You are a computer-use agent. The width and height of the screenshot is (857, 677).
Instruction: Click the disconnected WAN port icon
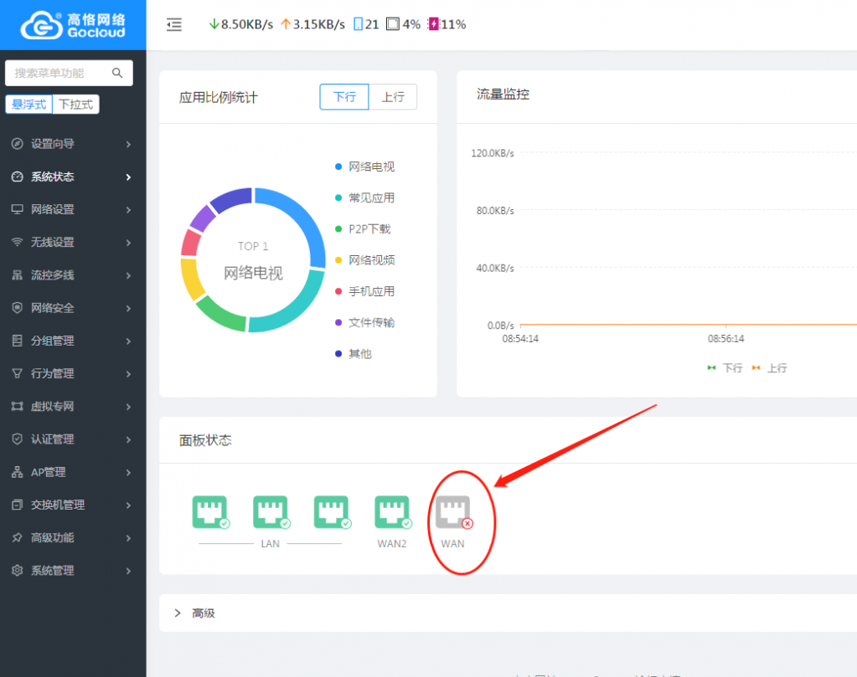point(452,512)
